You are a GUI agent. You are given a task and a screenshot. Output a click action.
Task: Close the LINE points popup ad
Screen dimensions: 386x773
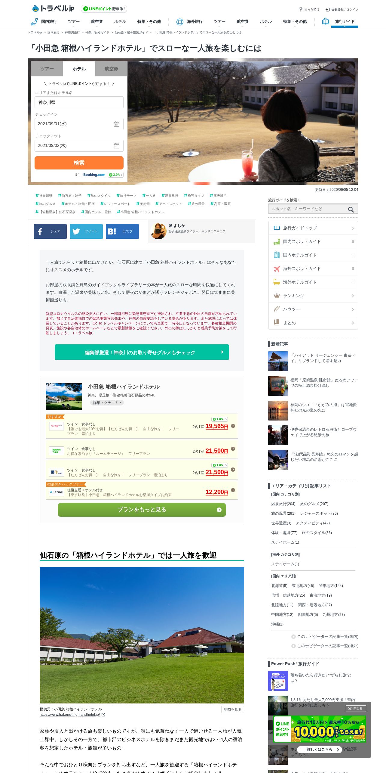pos(356,709)
